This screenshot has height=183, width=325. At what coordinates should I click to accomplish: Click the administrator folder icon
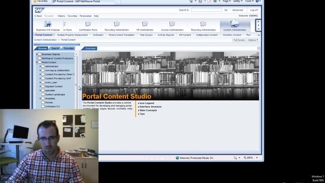[x=43, y=66]
